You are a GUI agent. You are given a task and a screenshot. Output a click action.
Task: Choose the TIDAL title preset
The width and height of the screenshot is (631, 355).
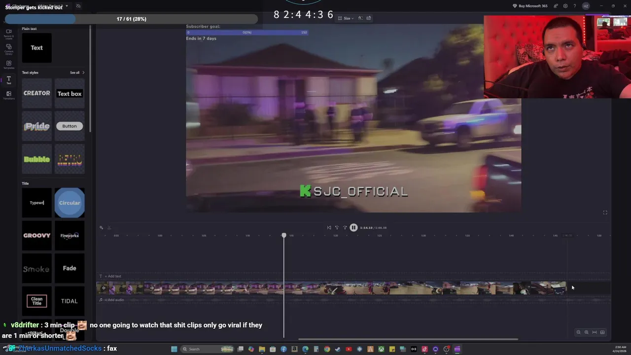click(x=70, y=301)
